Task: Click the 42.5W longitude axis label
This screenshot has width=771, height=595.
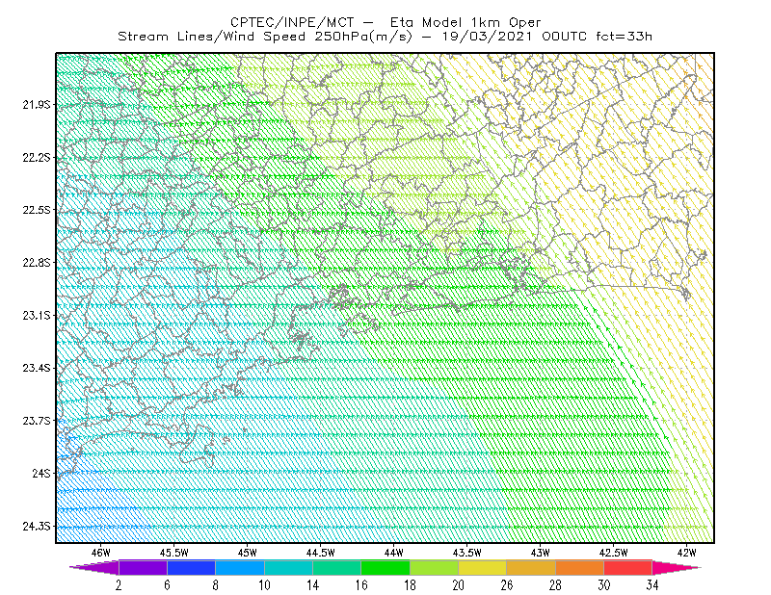Action: [613, 553]
